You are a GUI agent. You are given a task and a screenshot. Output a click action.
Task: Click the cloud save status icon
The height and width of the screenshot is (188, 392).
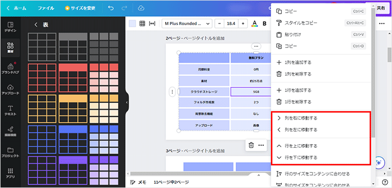[x=141, y=8]
